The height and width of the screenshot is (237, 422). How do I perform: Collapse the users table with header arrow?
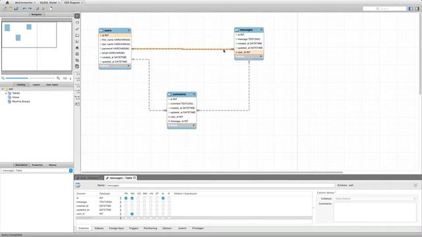129,30
